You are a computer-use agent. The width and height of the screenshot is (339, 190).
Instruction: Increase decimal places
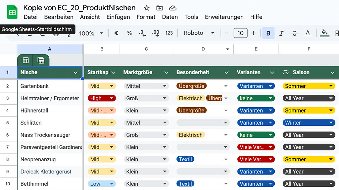coord(156,33)
